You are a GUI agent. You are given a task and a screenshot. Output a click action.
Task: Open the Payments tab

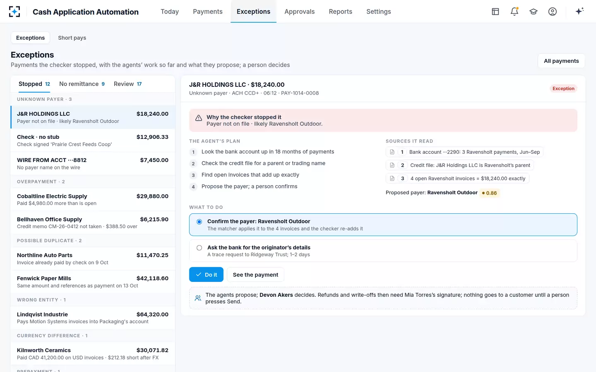(208, 12)
